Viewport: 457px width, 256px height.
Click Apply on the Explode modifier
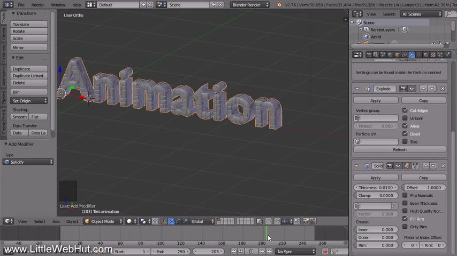376,101
